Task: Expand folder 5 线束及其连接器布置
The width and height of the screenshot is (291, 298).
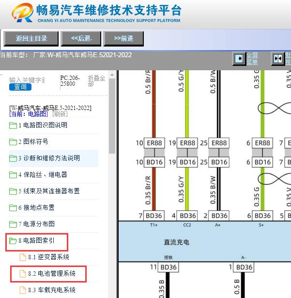Action: (x=49, y=191)
